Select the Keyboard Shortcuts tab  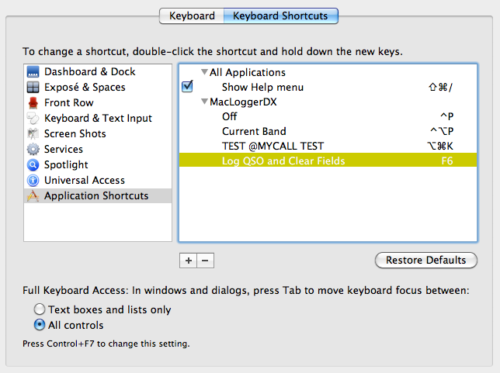pos(281,16)
